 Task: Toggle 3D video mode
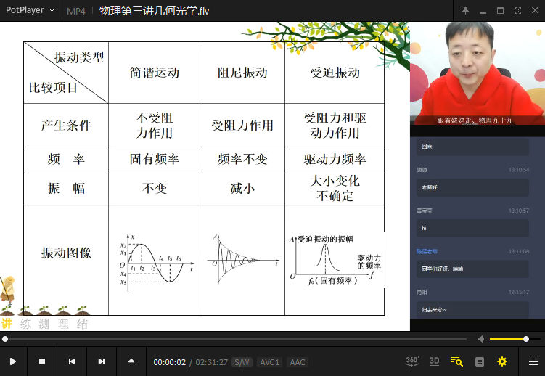point(434,361)
